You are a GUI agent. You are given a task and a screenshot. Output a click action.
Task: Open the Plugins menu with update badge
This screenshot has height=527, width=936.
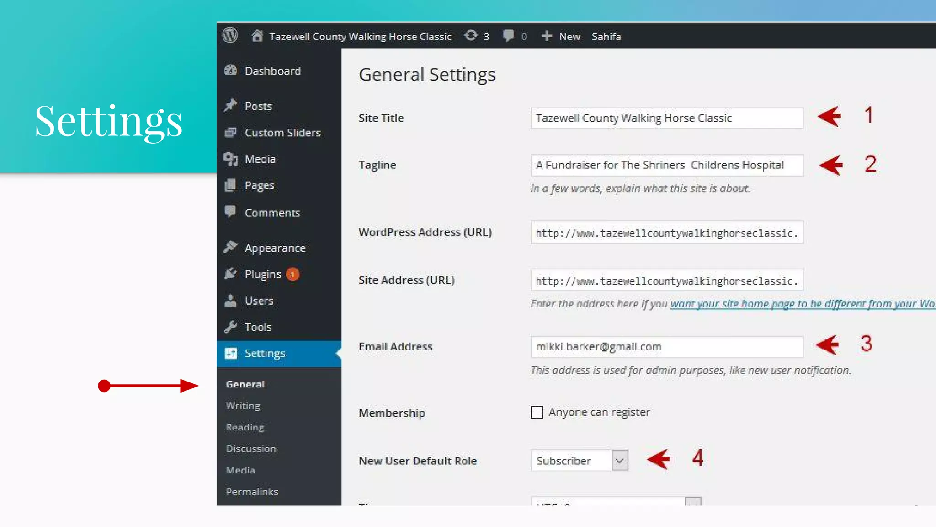(263, 274)
